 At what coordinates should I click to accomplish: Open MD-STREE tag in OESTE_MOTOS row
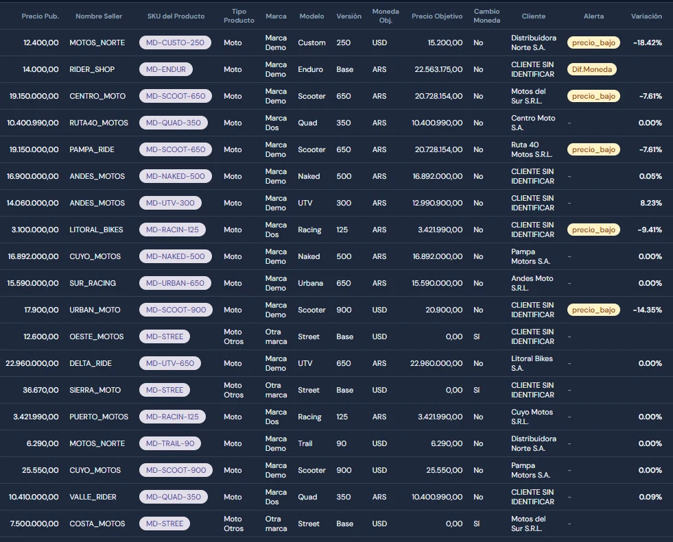coord(165,336)
